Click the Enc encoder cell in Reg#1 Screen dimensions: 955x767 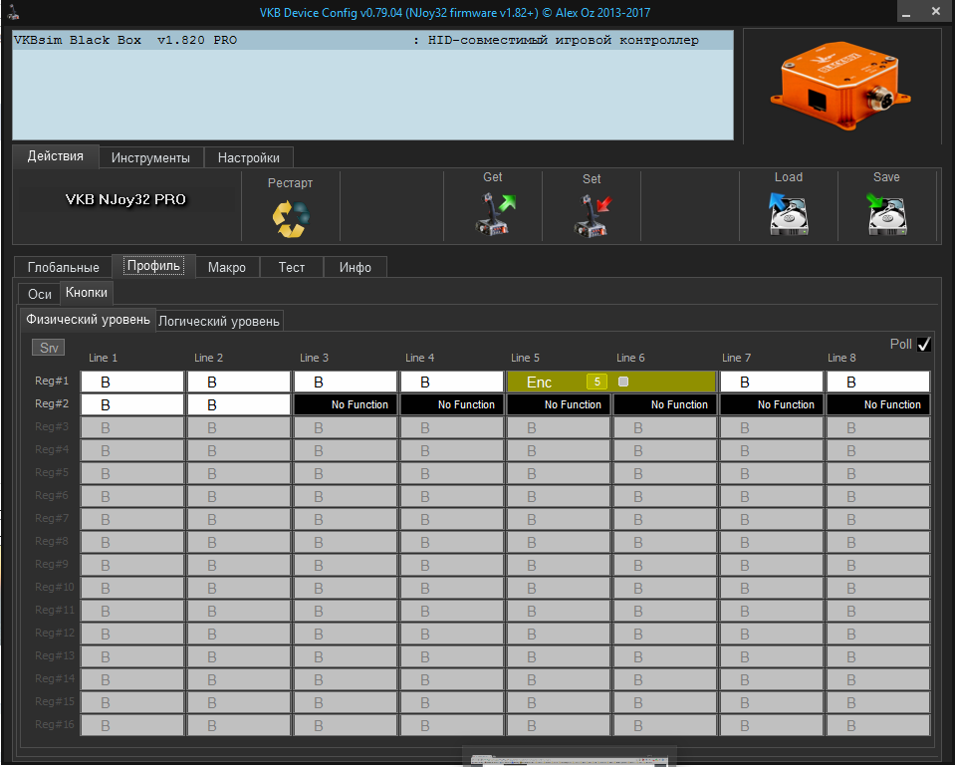[611, 382]
